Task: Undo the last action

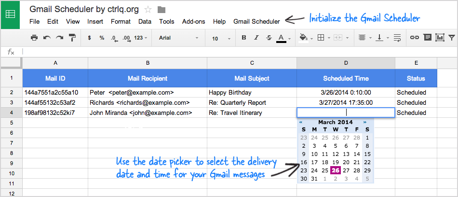Action: pyautogui.click(x=47, y=38)
